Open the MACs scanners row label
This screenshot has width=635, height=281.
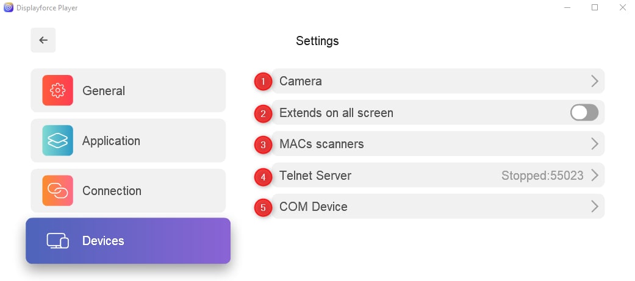pyautogui.click(x=321, y=144)
